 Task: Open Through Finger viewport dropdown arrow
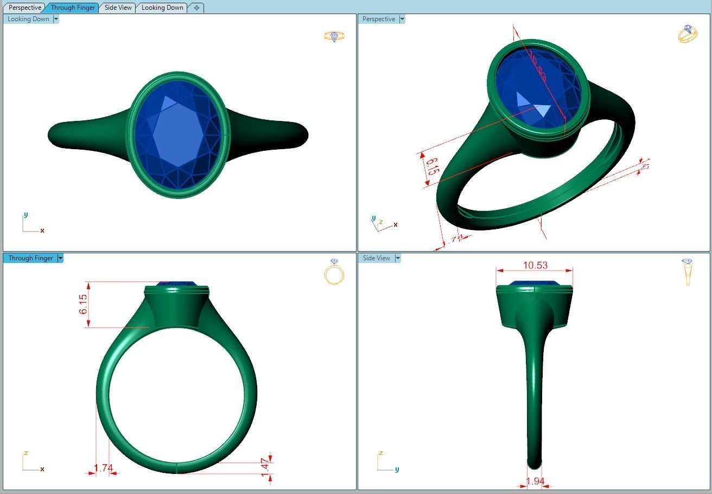60,258
